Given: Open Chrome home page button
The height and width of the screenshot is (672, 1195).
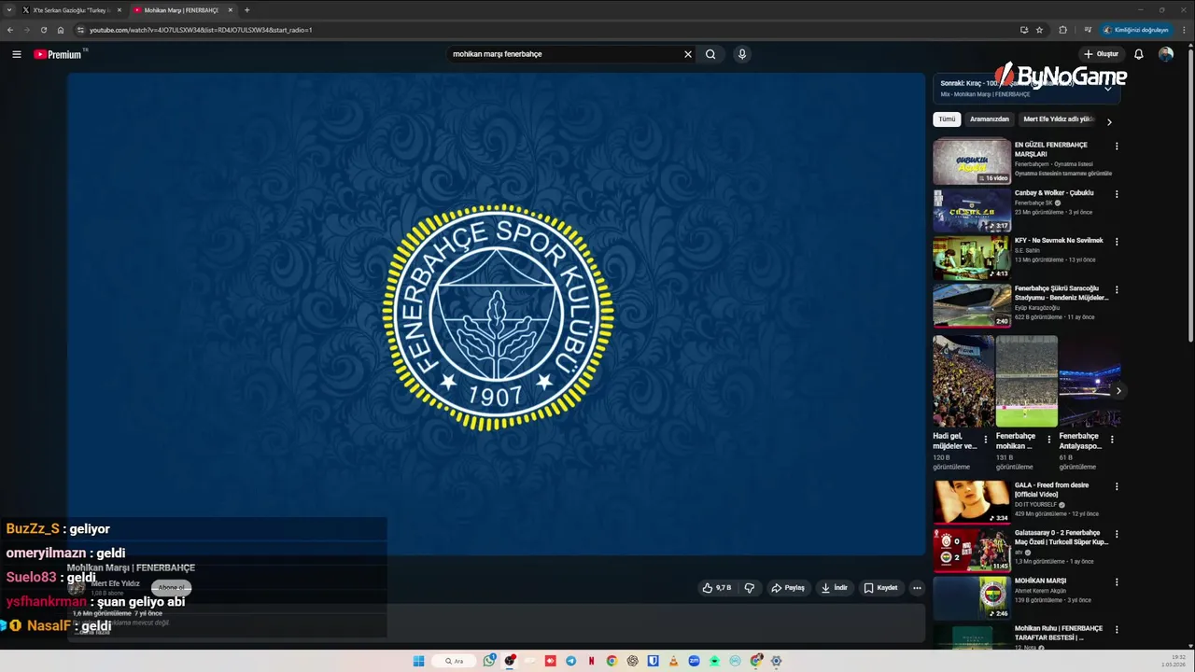Looking at the screenshot, I should coord(61,30).
